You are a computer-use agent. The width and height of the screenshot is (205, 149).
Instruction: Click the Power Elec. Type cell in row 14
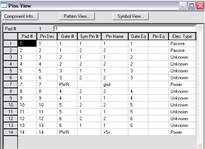pos(182,132)
